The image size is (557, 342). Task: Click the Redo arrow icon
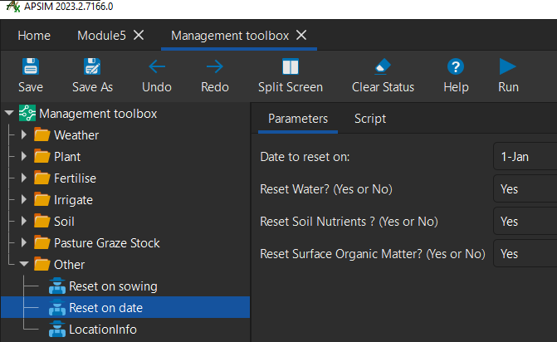[x=214, y=66]
